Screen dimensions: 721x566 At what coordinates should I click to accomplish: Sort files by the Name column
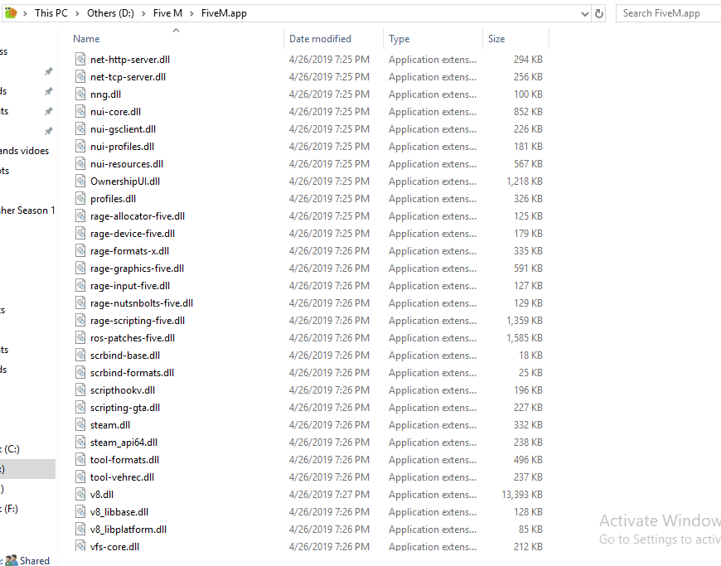point(86,39)
